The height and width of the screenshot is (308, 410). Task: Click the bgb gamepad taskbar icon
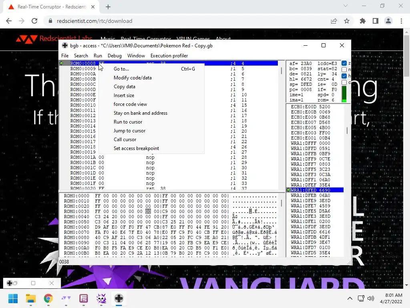[119, 298]
